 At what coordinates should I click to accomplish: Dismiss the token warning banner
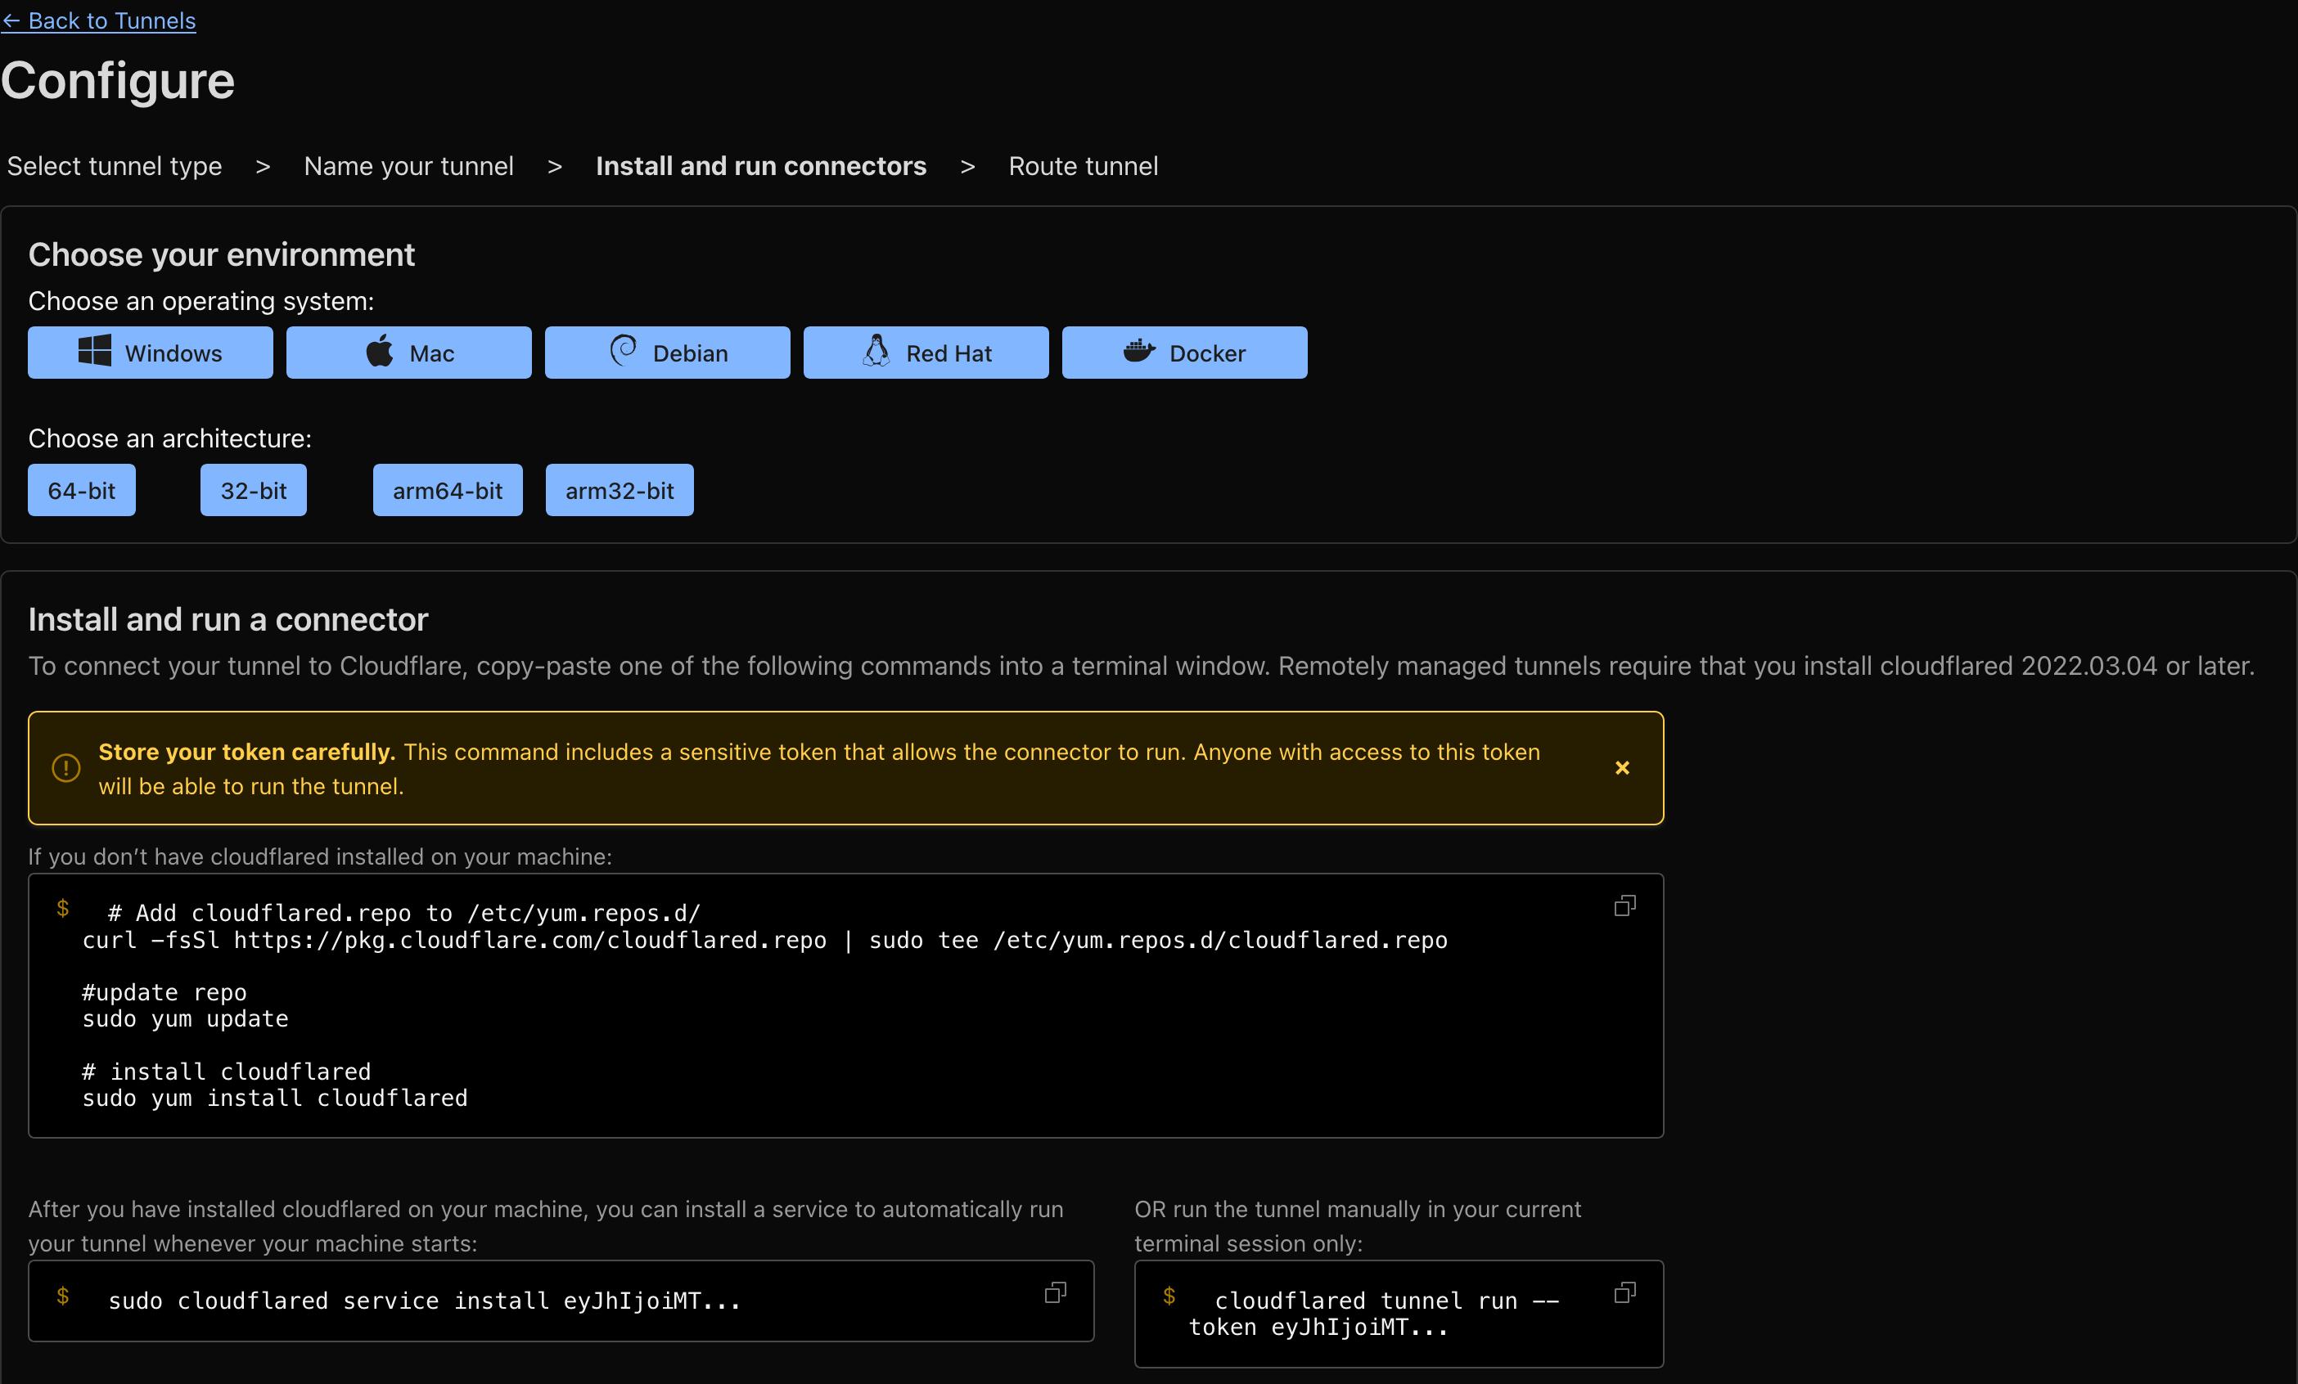point(1623,768)
